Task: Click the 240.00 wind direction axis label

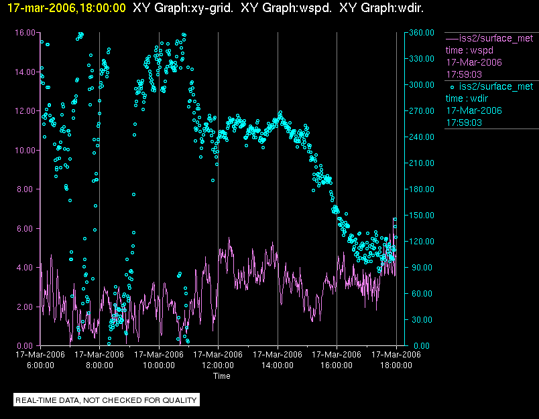Action: [422, 137]
